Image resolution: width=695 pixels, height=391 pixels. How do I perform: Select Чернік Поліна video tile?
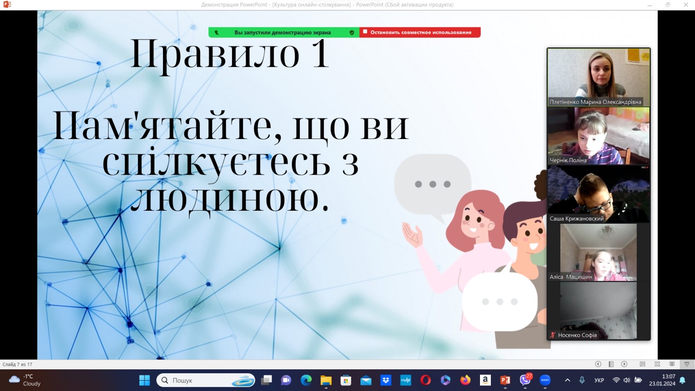(x=599, y=136)
